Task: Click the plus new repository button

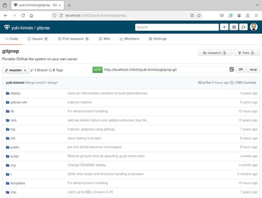Action: click(224, 27)
